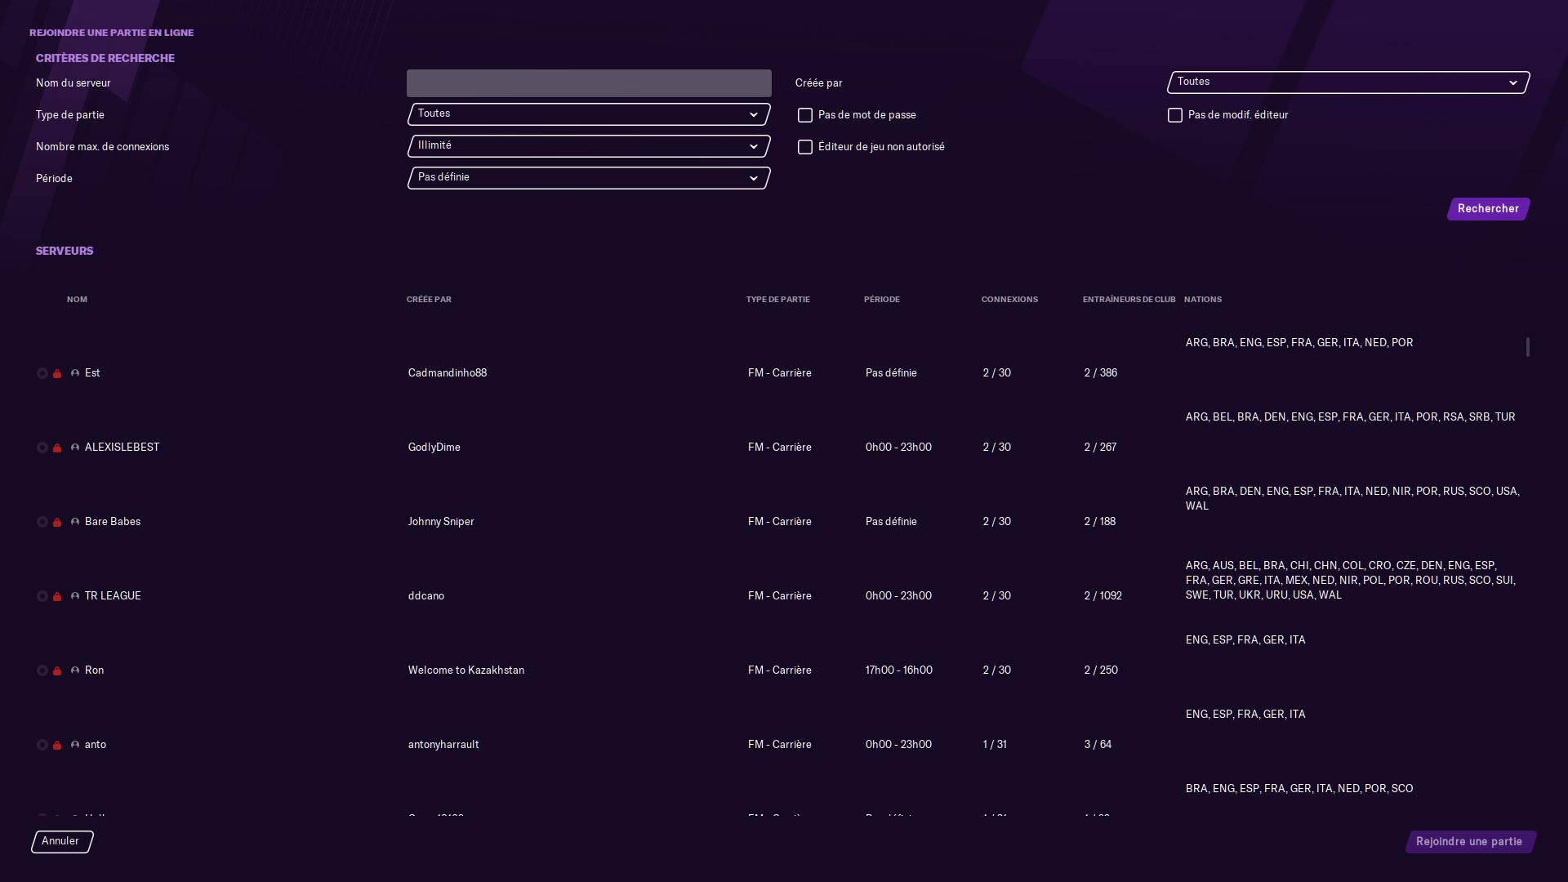Screen dimensions: 1568x882
Task: Click the red lock icon next to anto
Action: [57, 745]
